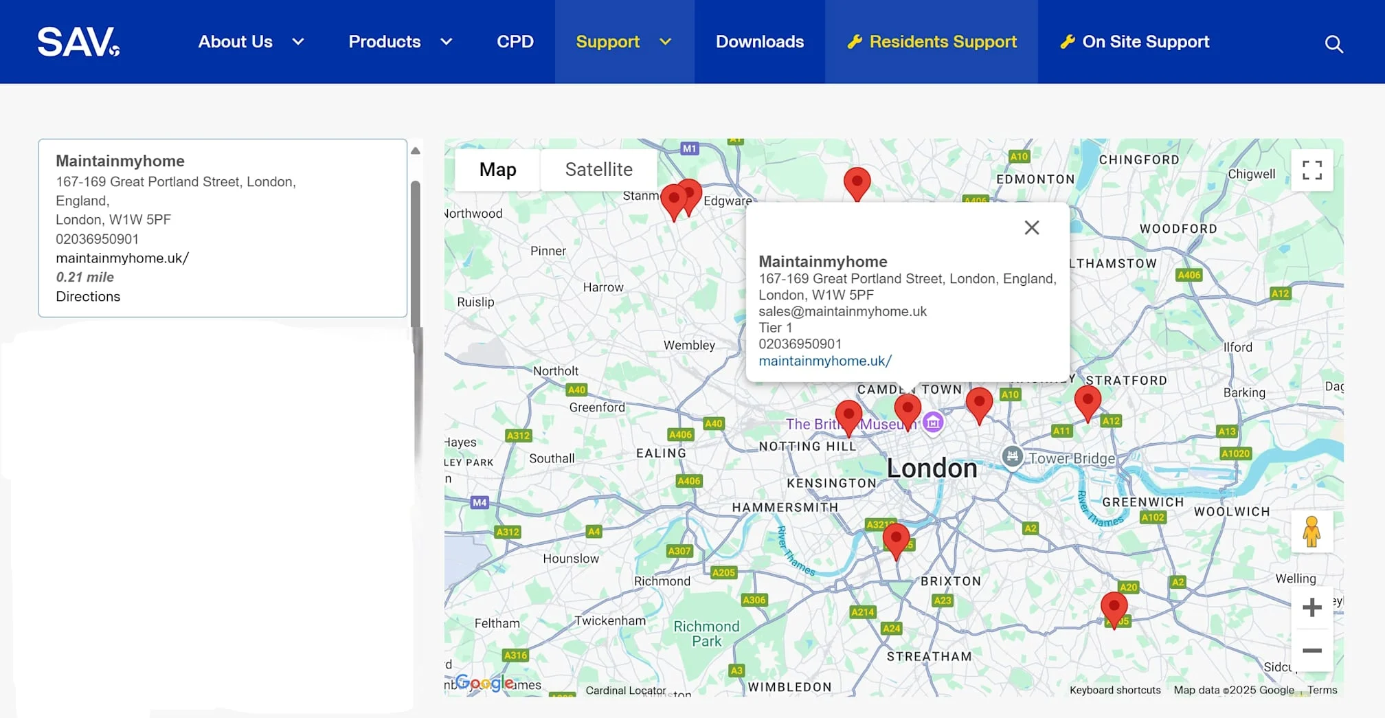Screen dimensions: 1385x718
Task: Select the Street View pegman icon
Action: click(x=1312, y=532)
